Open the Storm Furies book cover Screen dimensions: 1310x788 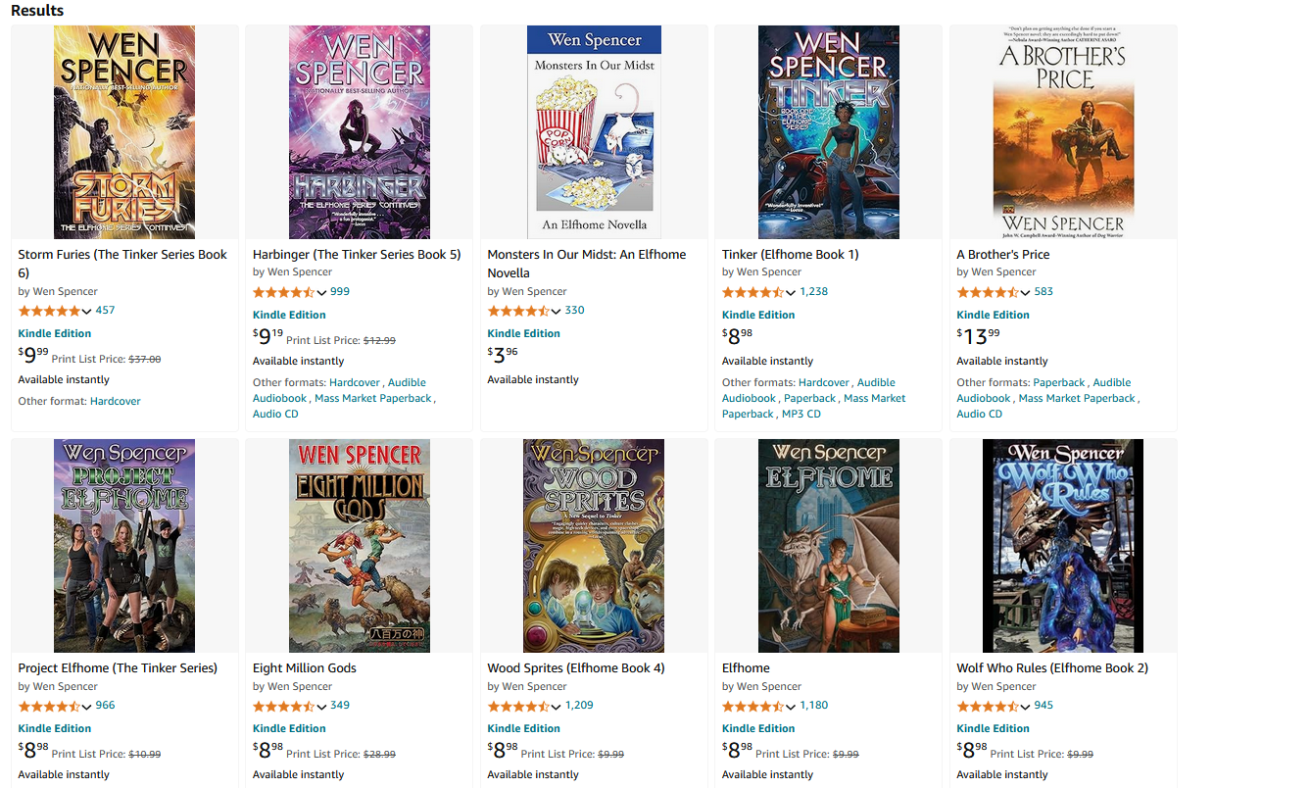click(124, 132)
